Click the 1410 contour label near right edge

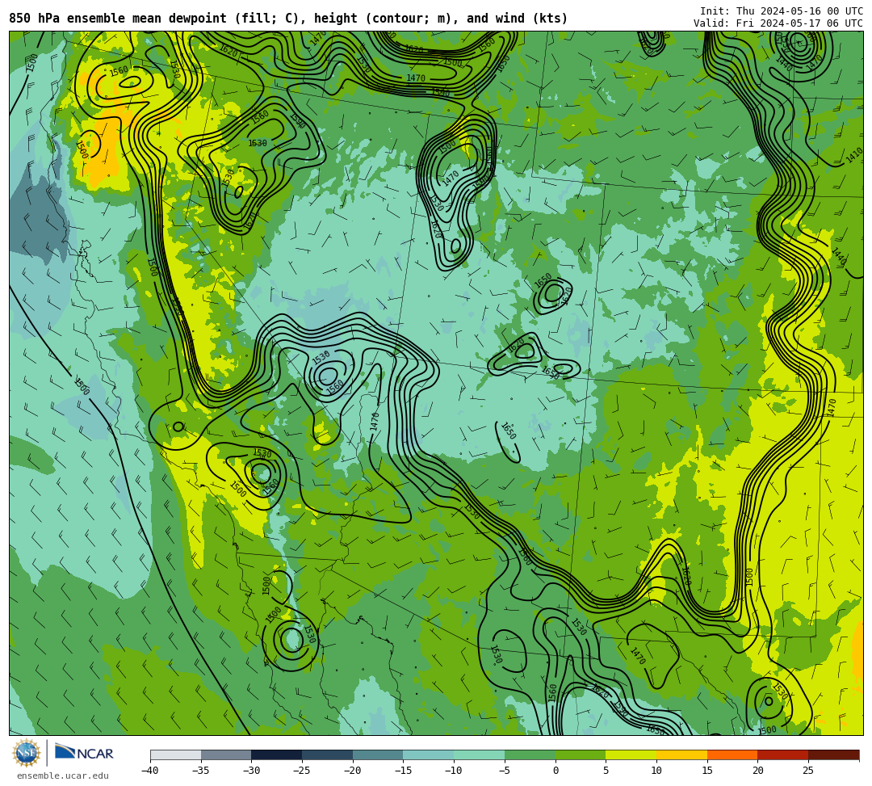point(853,156)
